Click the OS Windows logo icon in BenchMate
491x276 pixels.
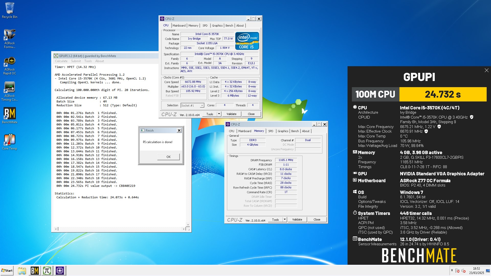[x=355, y=192]
